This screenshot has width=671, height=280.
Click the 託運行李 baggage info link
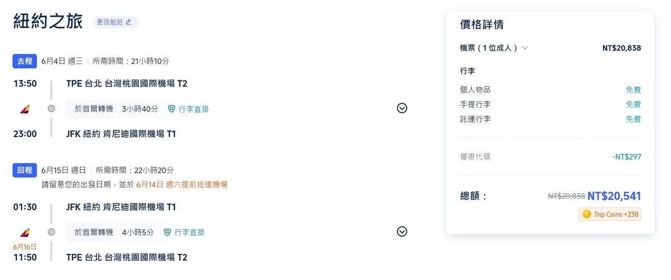coord(475,119)
